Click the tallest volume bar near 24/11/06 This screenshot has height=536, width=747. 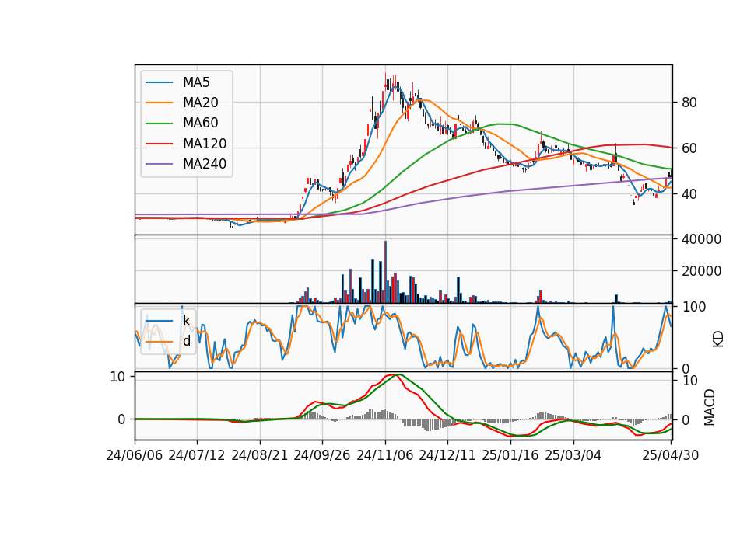tap(385, 272)
